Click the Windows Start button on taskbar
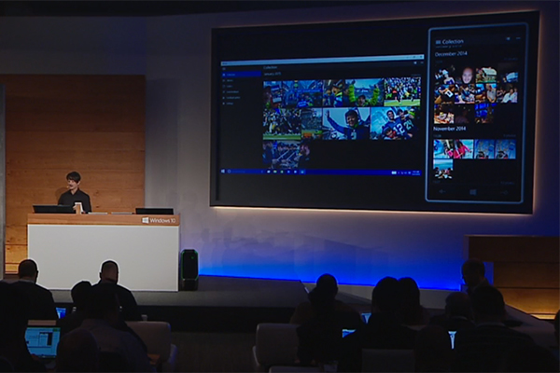560x373 pixels. click(223, 172)
